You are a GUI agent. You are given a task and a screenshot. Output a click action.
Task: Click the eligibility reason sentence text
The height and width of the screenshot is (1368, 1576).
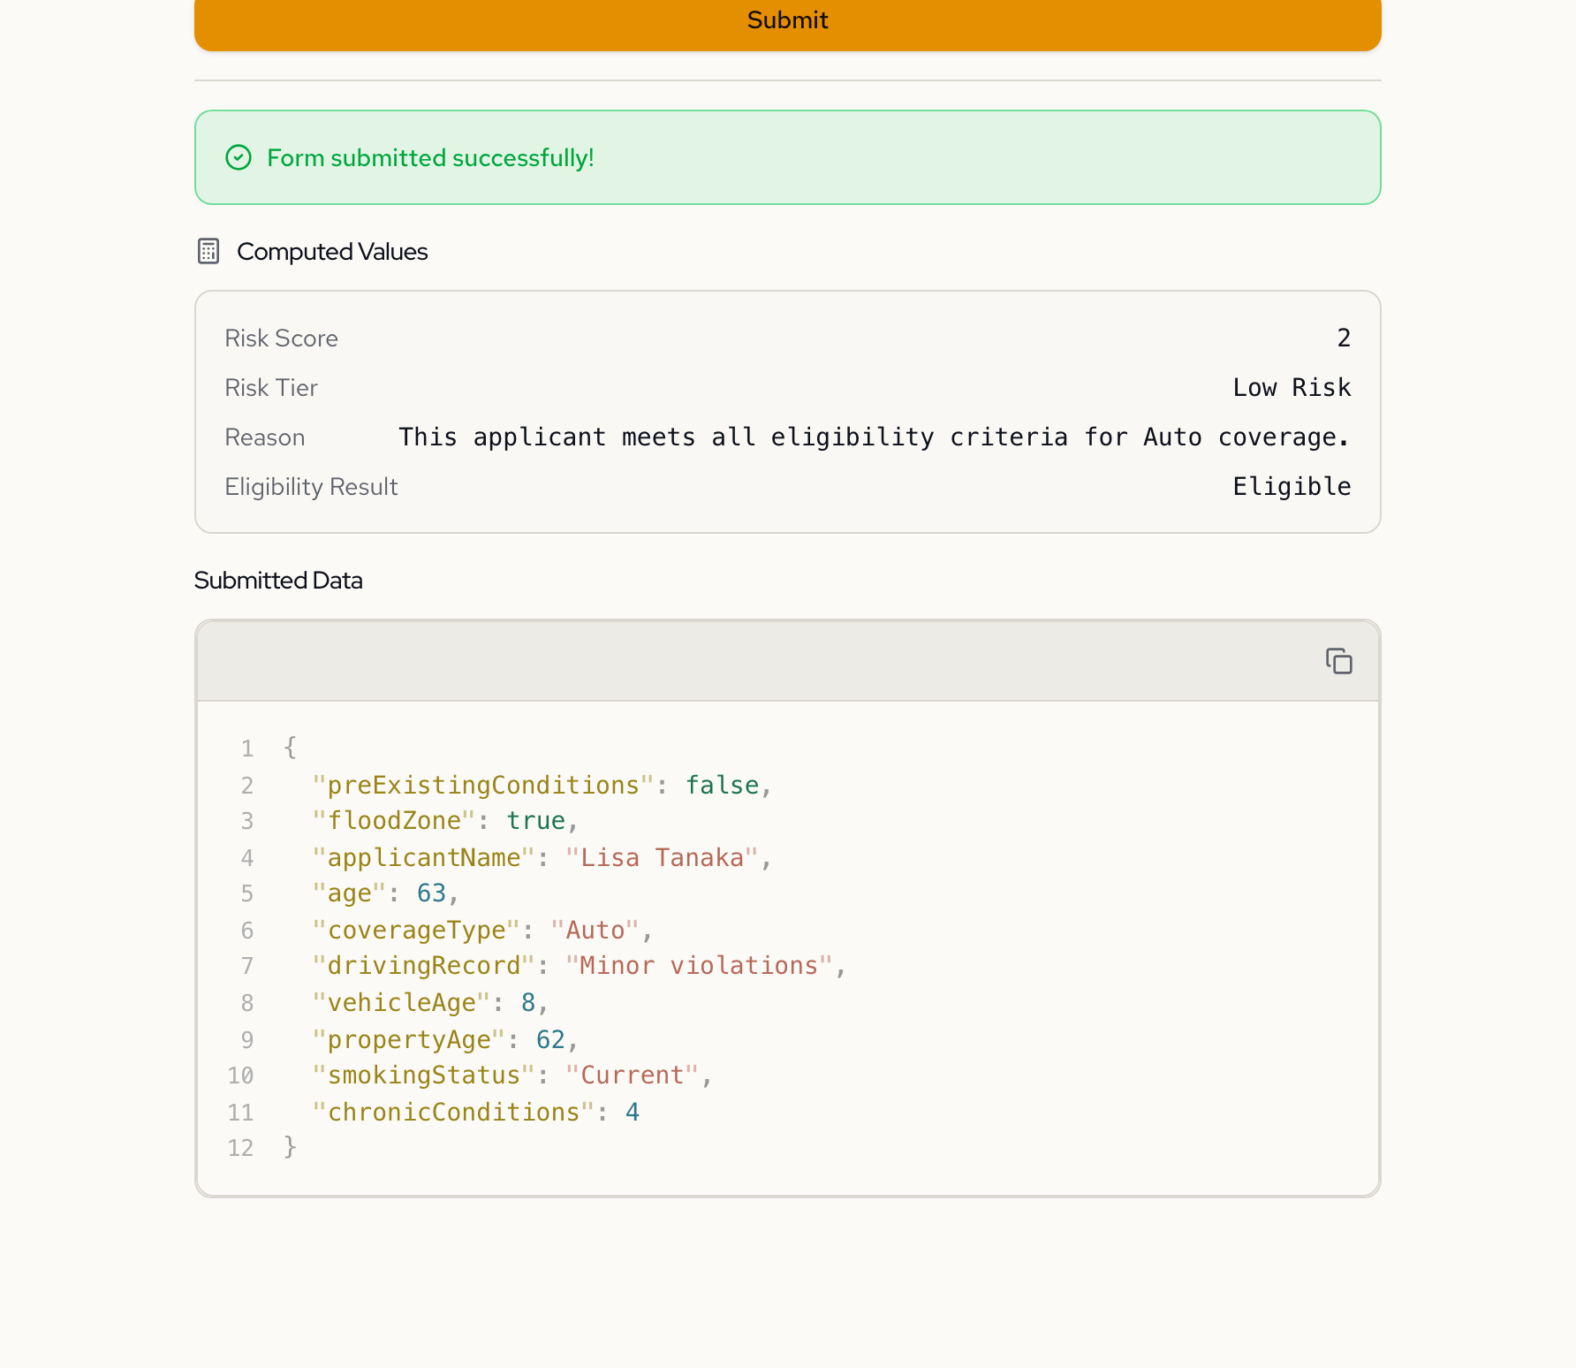874,437
